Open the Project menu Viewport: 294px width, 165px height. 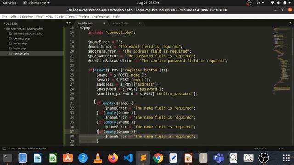(84, 16)
